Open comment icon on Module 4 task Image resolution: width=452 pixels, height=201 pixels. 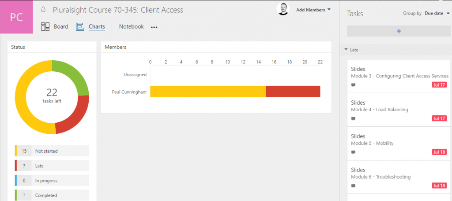(x=353, y=119)
